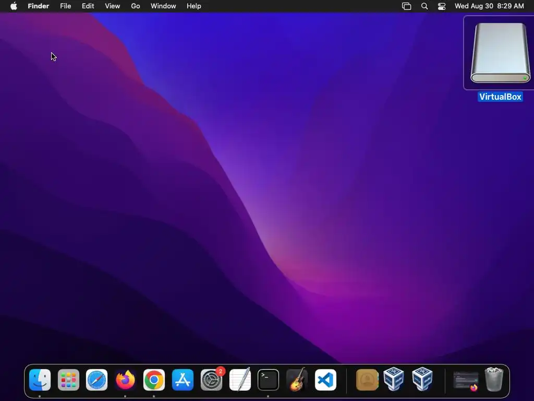
Task: Open Finder from the Dock
Action: (40, 380)
